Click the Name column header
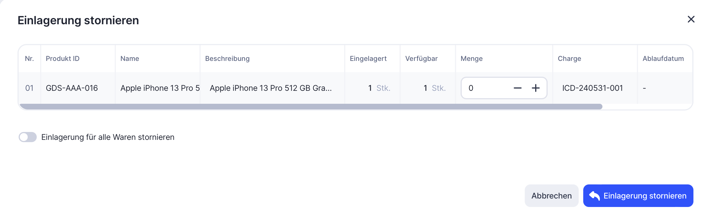 pos(130,59)
